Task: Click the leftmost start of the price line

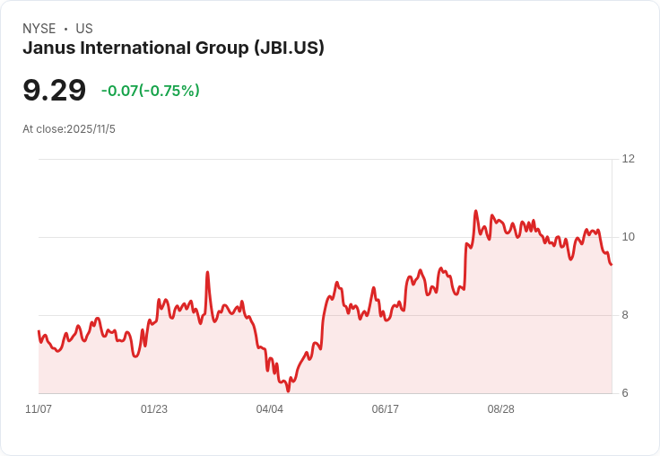Action: (x=39, y=331)
